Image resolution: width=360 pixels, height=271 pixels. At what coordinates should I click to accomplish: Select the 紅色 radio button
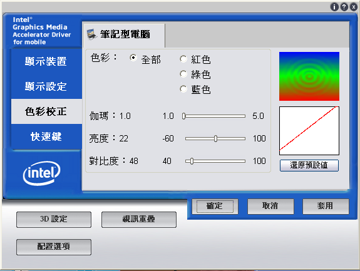pyautogui.click(x=183, y=59)
